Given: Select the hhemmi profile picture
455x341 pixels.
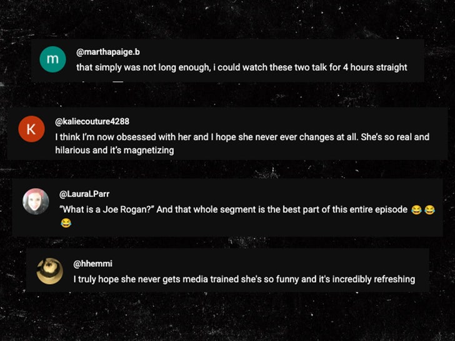Looking at the screenshot, I should [x=49, y=270].
